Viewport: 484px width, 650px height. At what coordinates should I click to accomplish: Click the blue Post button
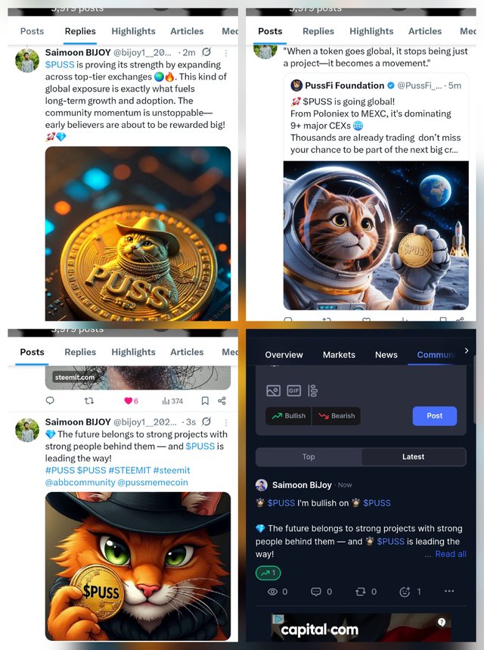click(x=435, y=415)
